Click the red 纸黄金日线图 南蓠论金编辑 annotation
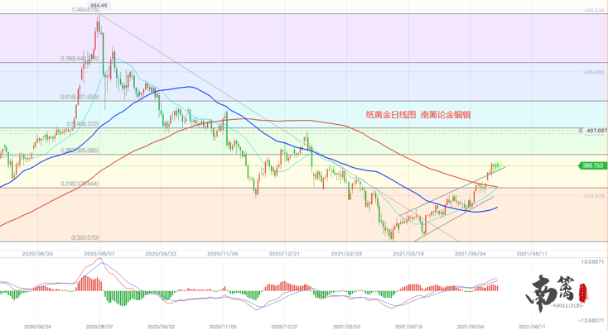 click(418, 115)
